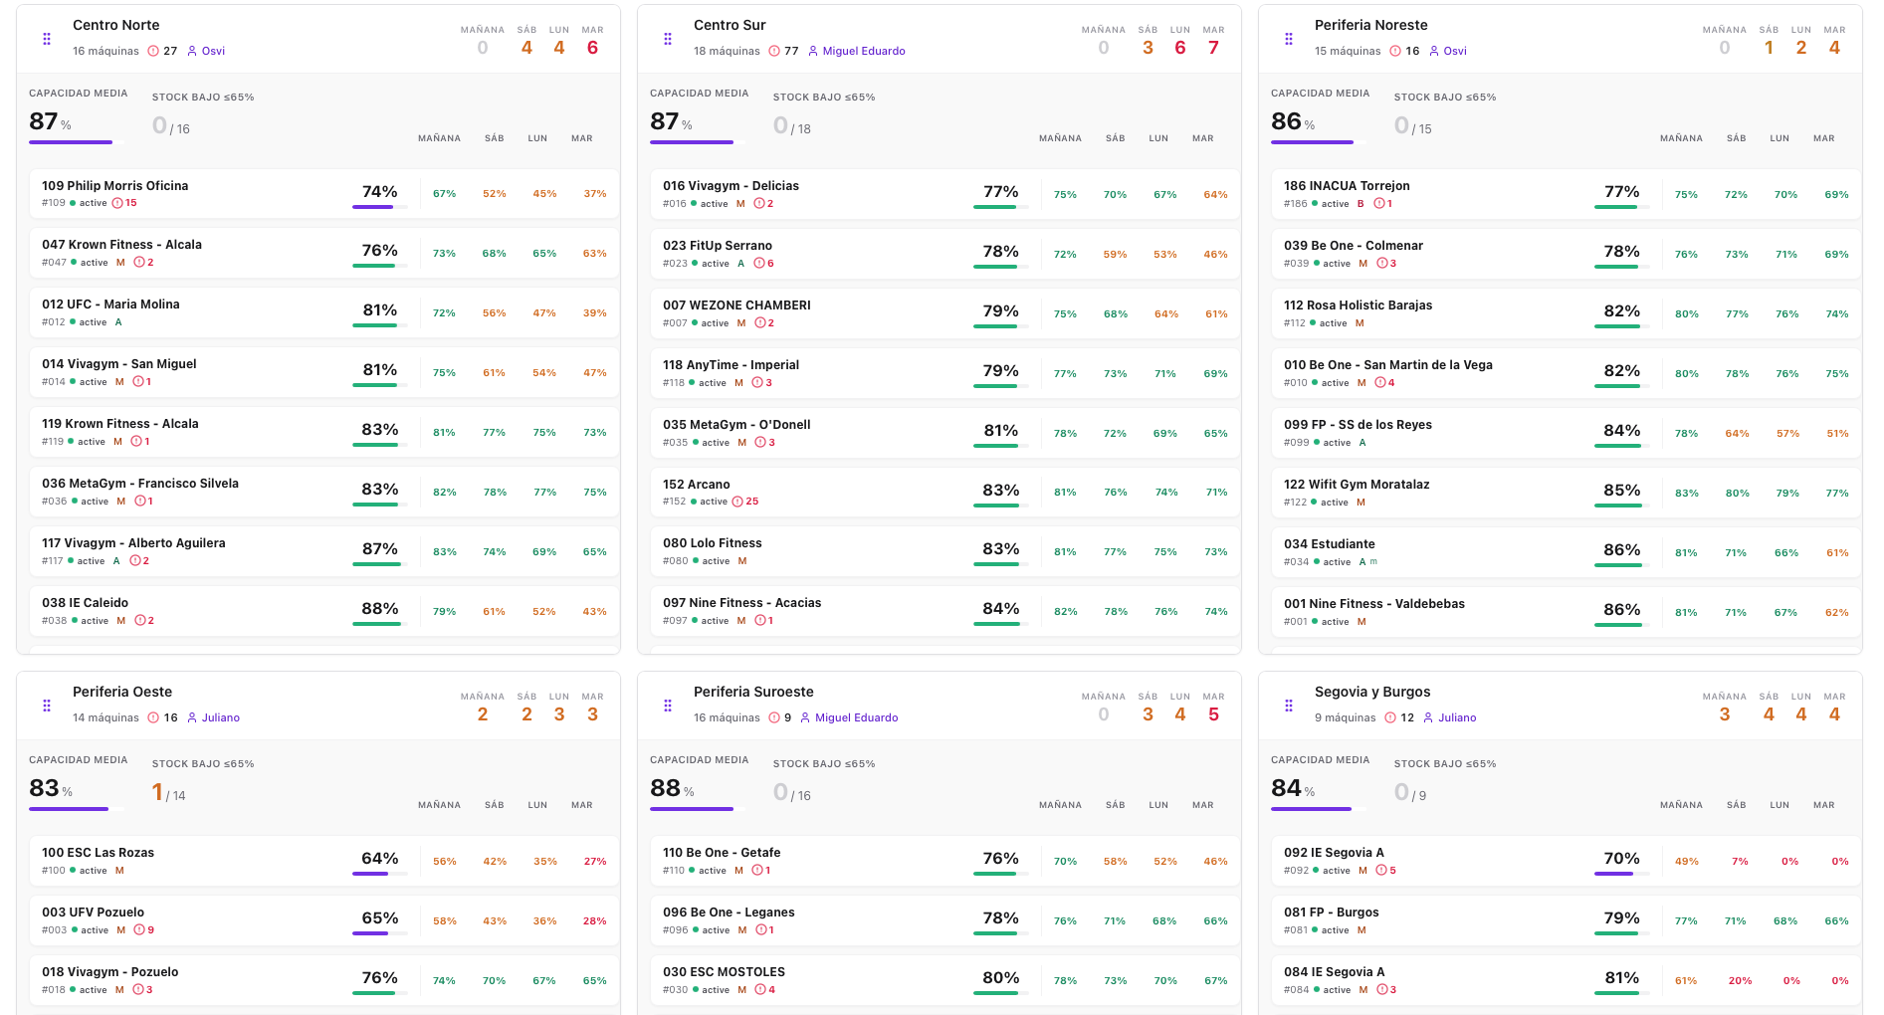Click the alert icon showing 9 in Periferia Suroeste
The image size is (1884, 1015).
pos(774,717)
